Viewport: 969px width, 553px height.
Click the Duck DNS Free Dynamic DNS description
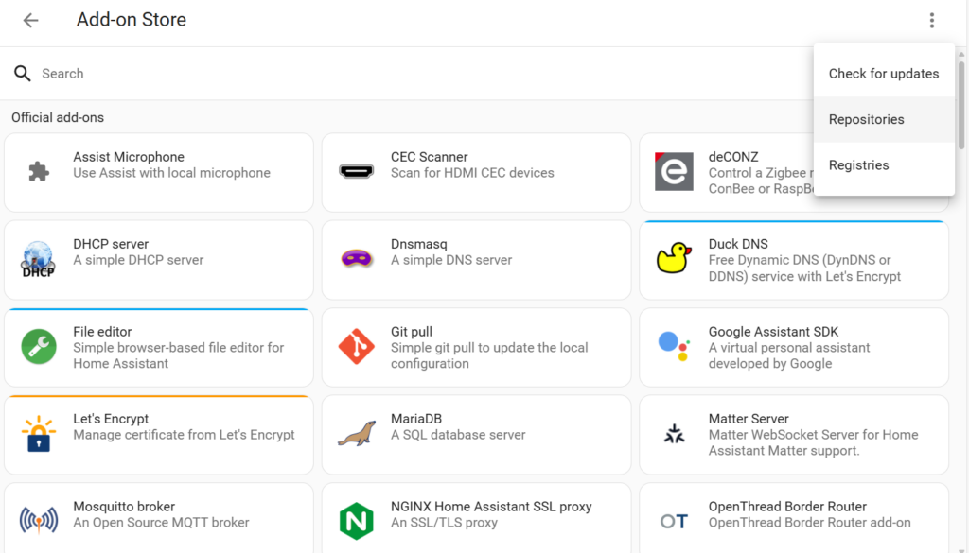[804, 268]
